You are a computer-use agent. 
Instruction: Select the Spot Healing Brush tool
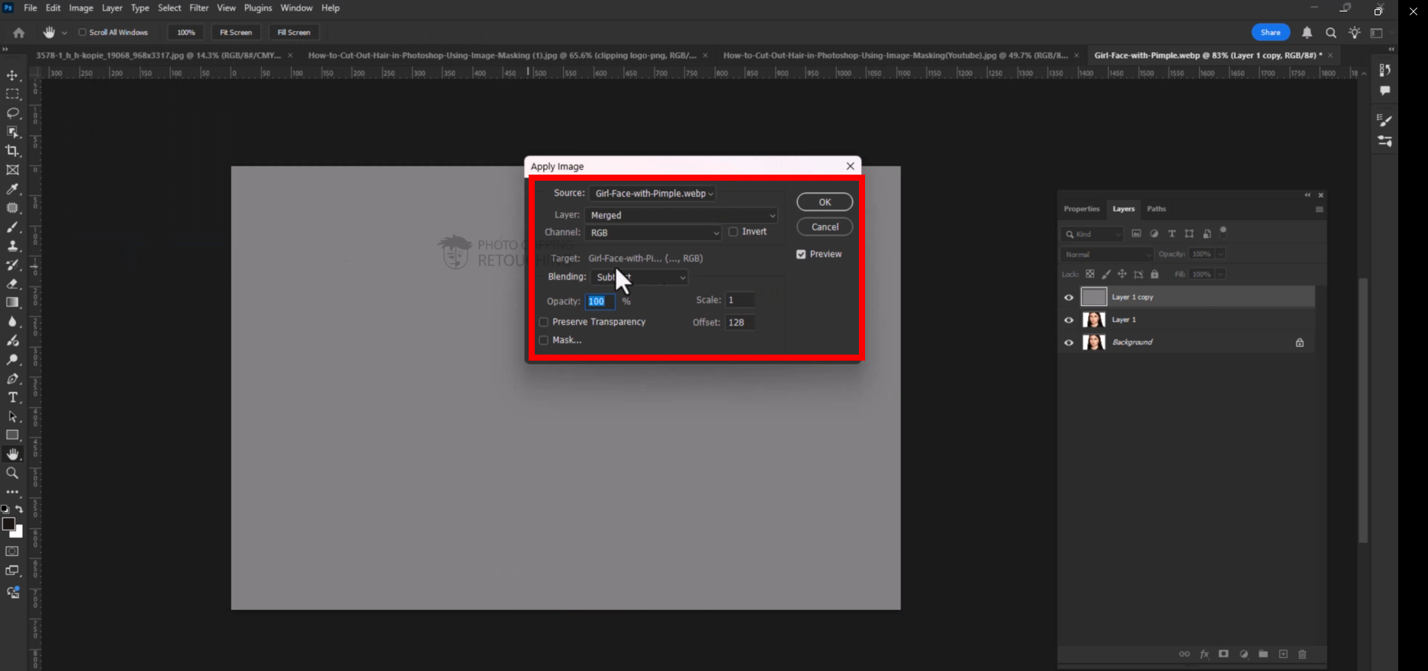[12, 208]
